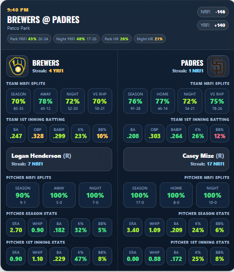Click the Brewers team logo icon

coord(17,66)
